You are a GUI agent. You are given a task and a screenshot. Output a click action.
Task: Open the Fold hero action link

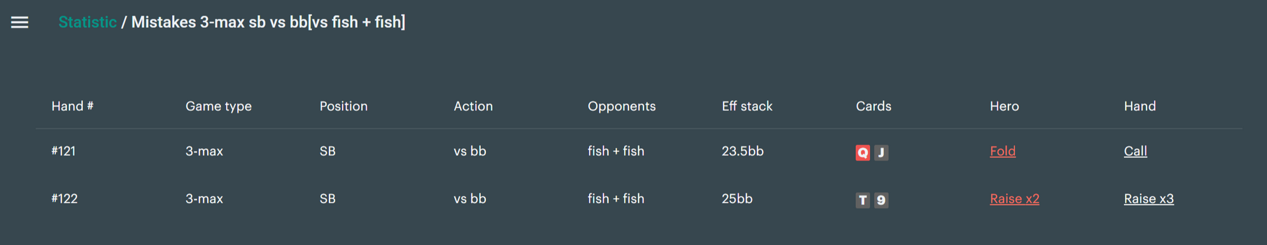point(1003,151)
